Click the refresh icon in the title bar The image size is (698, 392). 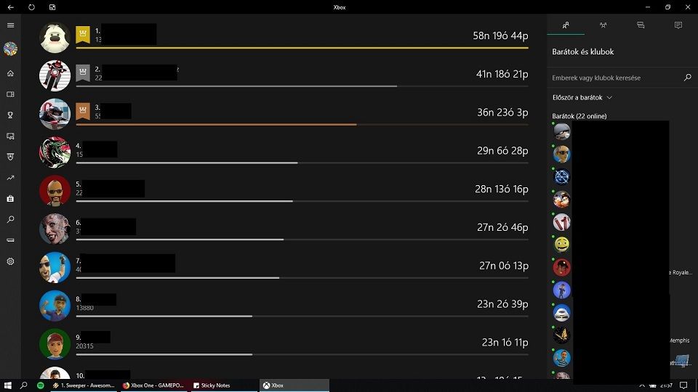(31, 7)
